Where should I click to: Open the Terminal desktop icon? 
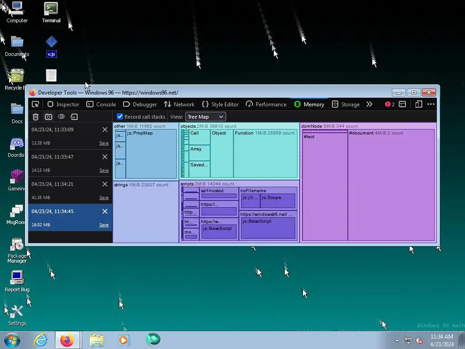tap(51, 12)
